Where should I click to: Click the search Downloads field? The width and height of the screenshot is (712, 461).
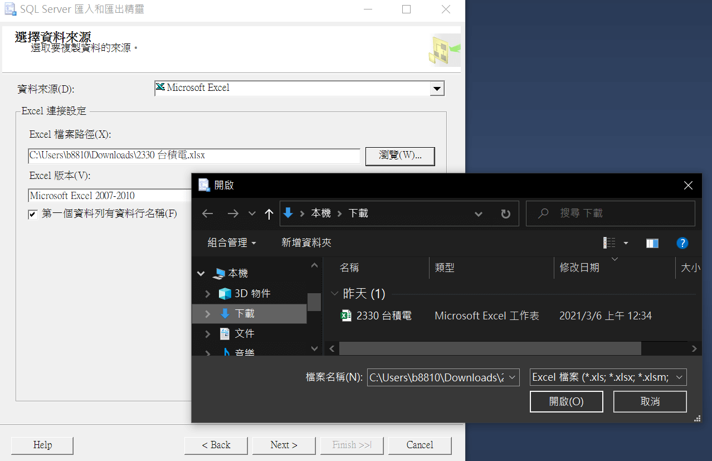click(611, 213)
